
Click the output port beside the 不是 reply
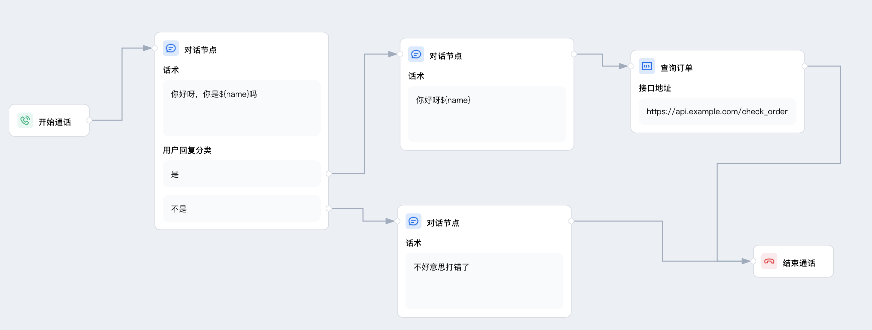click(x=328, y=209)
